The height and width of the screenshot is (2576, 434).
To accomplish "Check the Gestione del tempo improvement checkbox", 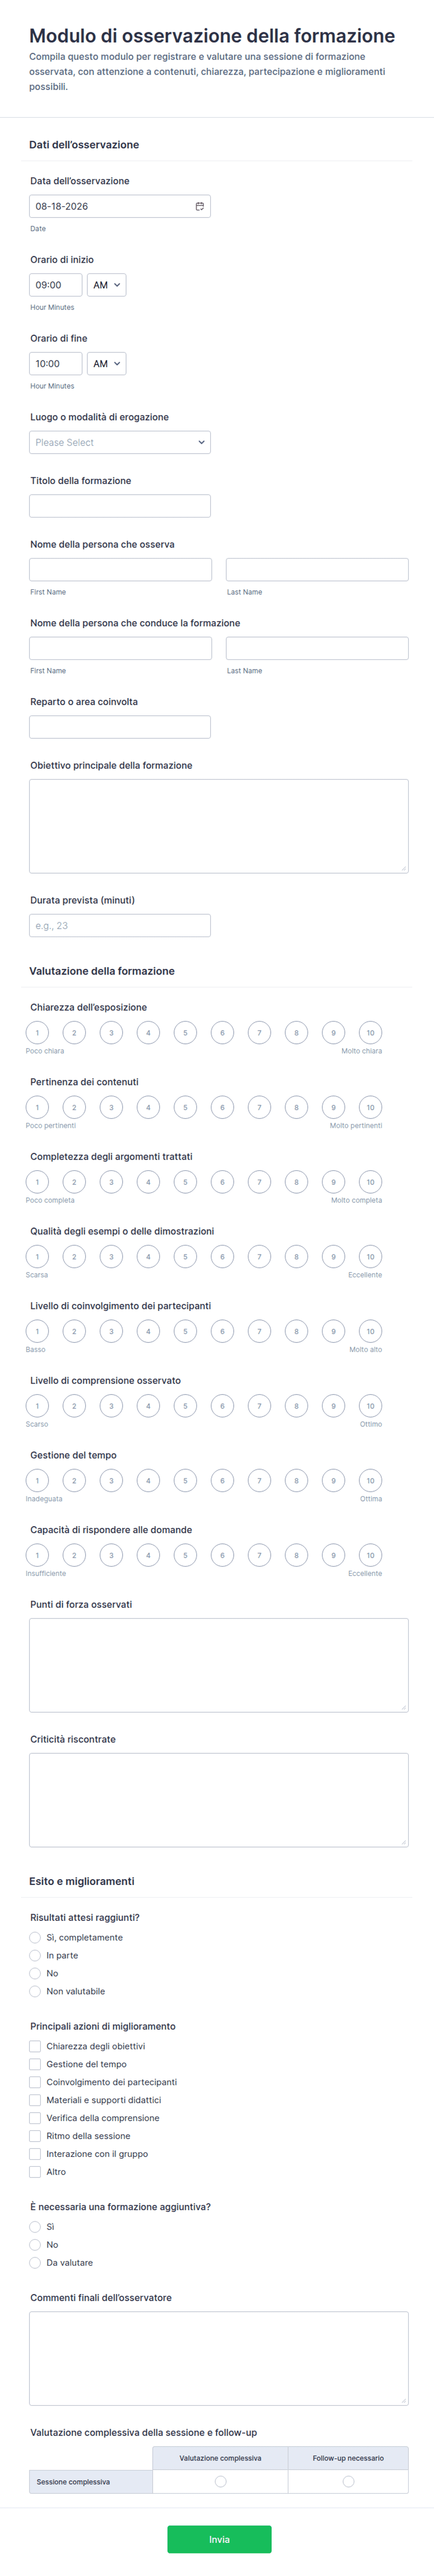I will pyautogui.click(x=35, y=2064).
